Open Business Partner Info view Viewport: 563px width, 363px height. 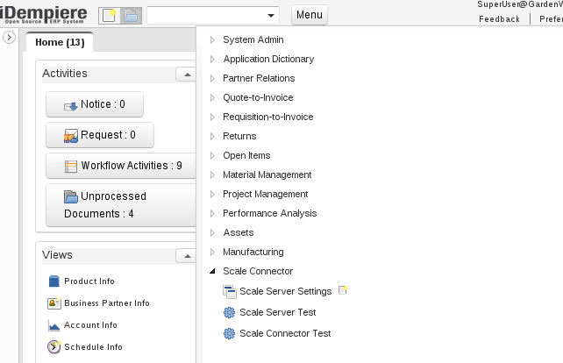click(106, 303)
